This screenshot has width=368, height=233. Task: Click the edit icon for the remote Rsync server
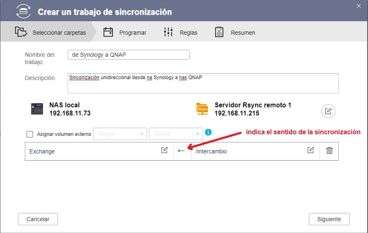click(x=328, y=111)
